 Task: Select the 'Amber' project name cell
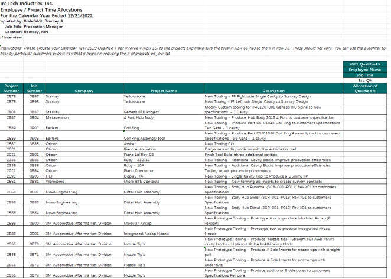(164, 144)
